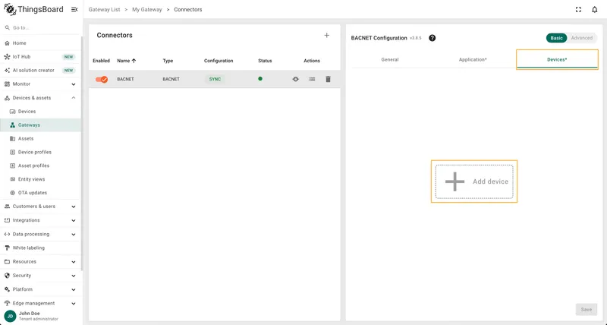
Task: Click the SYNC configuration badge
Action: pos(215,79)
